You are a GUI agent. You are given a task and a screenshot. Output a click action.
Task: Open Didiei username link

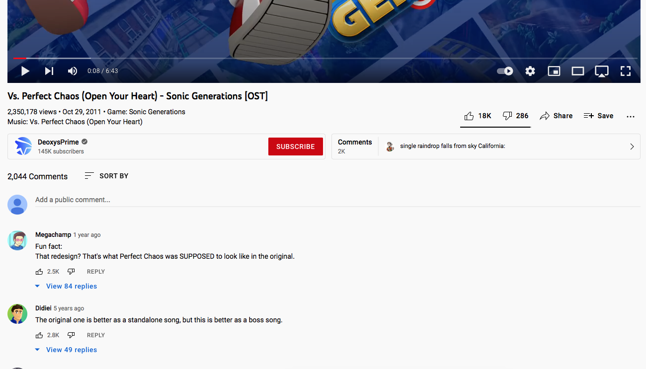[x=43, y=308]
